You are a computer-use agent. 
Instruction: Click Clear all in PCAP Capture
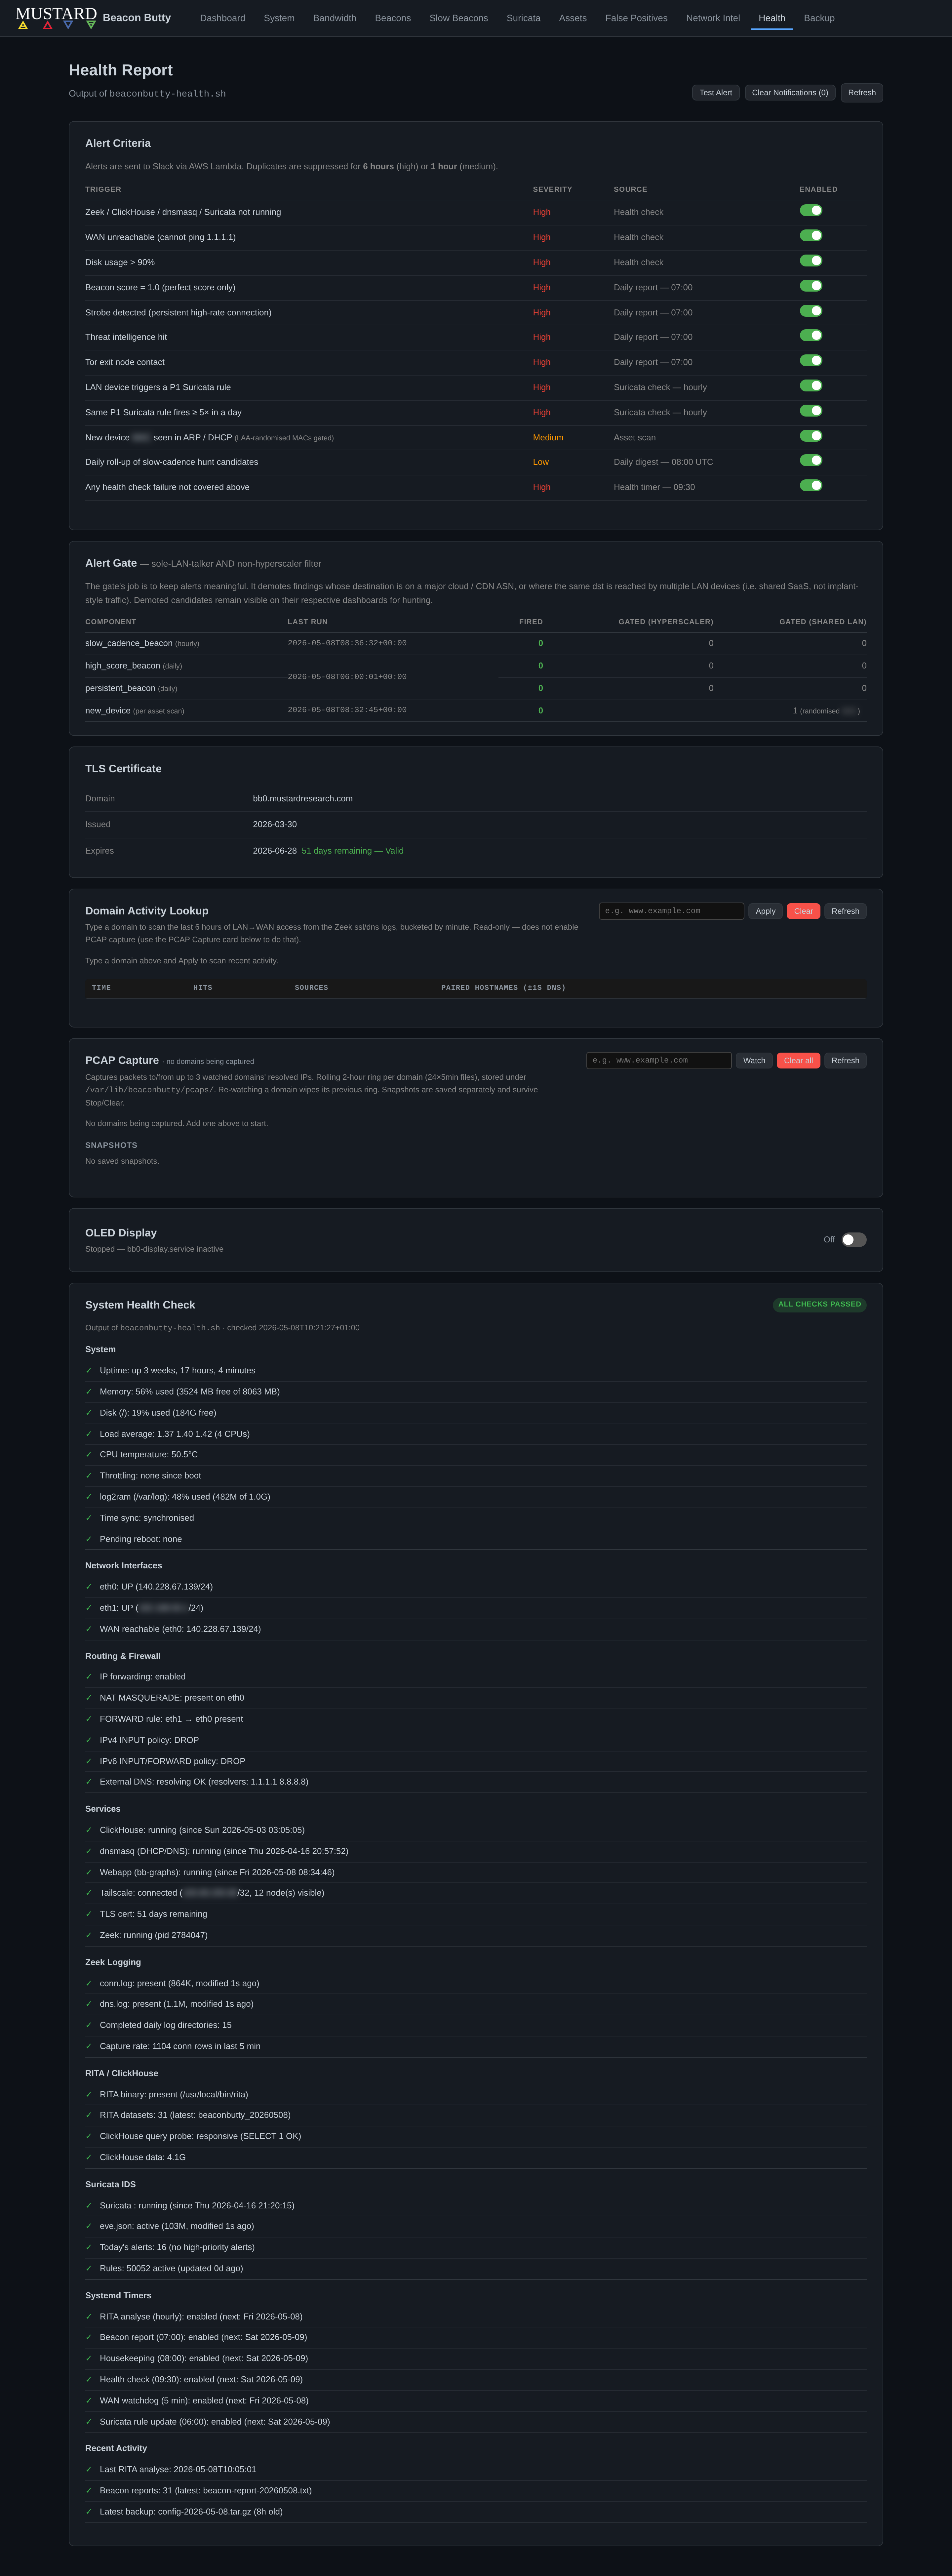tap(798, 1060)
